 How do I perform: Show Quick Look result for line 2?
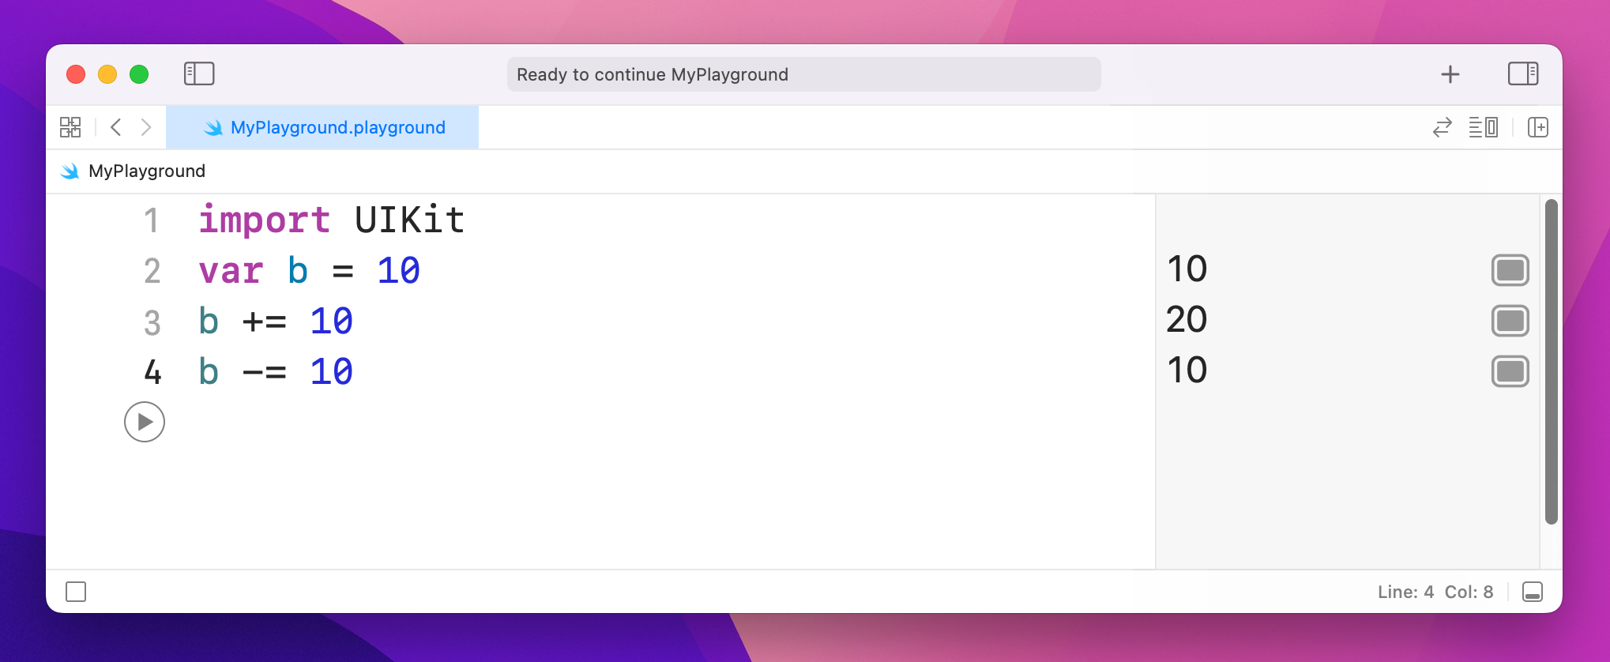click(1510, 270)
